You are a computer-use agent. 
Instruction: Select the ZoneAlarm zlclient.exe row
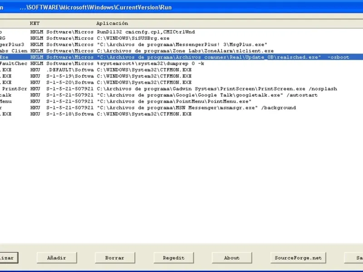click(181, 51)
